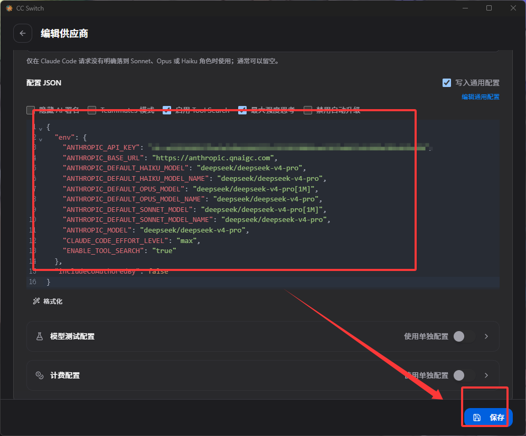Expand the 模型测试配置 chevron
Image resolution: width=526 pixels, height=436 pixels.
click(x=486, y=336)
